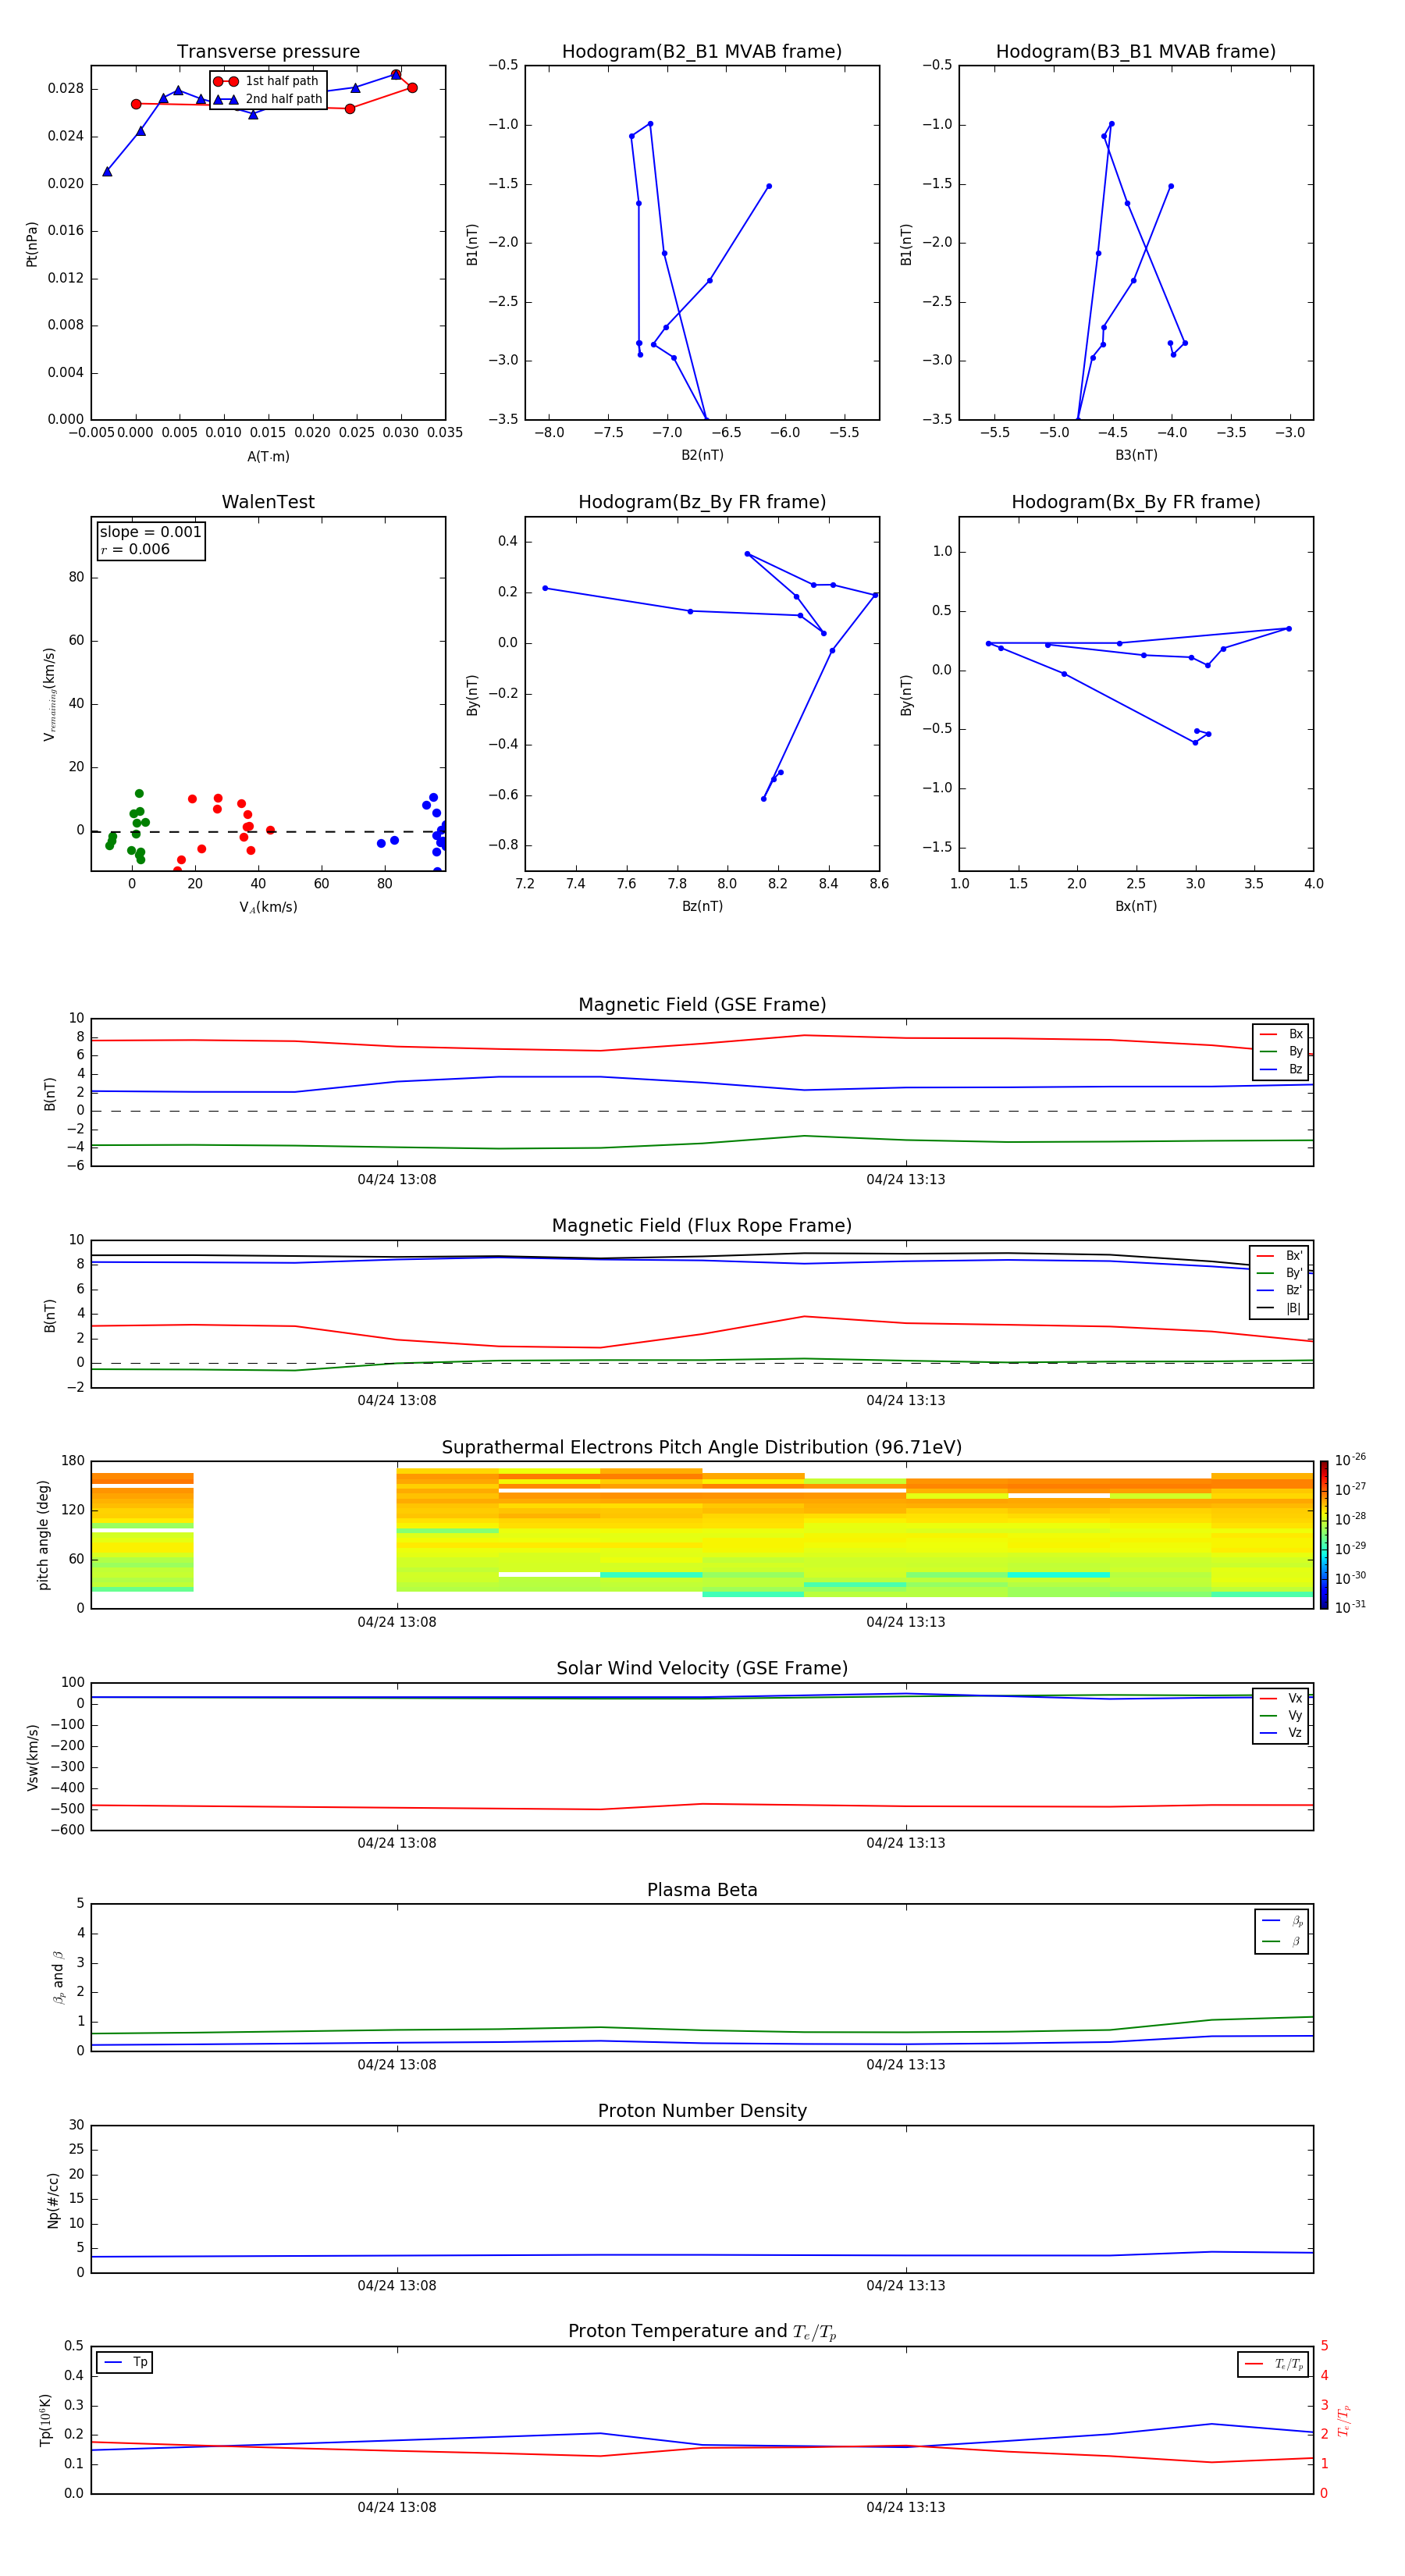The height and width of the screenshot is (2576, 1405).
Task: Click the beta_p legend entry in the Plasma Beta plot
Action: tap(1282, 1921)
